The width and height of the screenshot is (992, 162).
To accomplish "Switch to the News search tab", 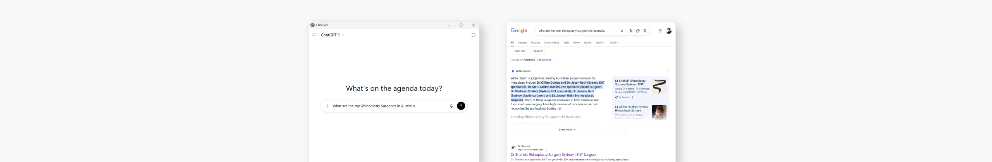I will 576,43.
